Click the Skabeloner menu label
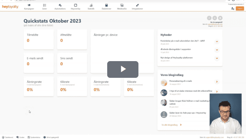 106,9
